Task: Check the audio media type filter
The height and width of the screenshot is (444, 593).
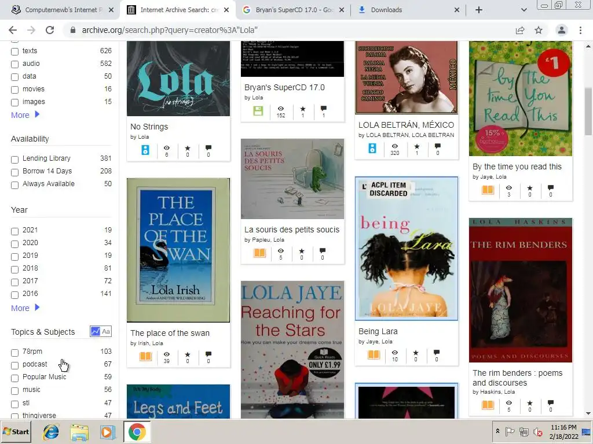Action: tap(14, 64)
